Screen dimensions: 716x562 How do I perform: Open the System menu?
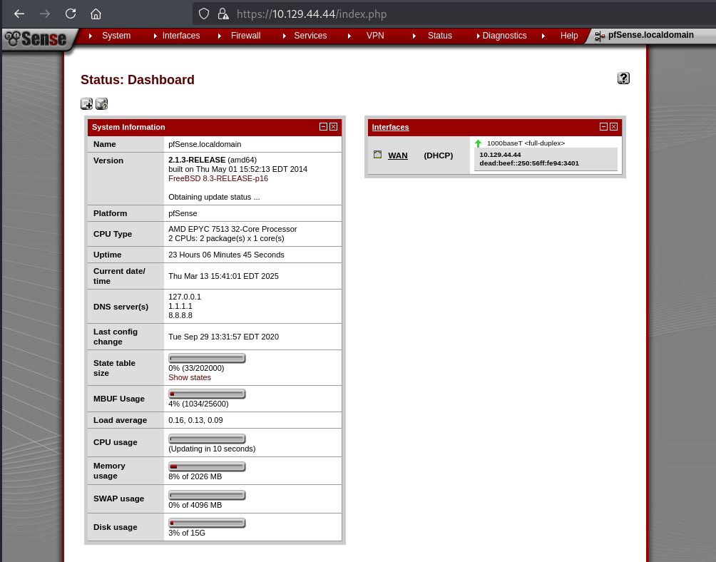click(116, 36)
